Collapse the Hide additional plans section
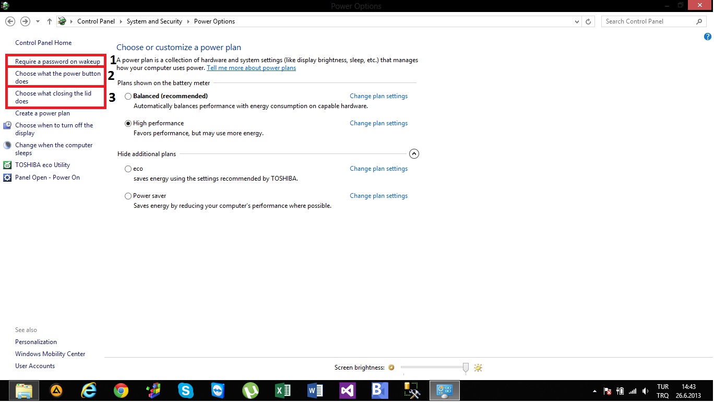714x402 pixels. pyautogui.click(x=414, y=154)
